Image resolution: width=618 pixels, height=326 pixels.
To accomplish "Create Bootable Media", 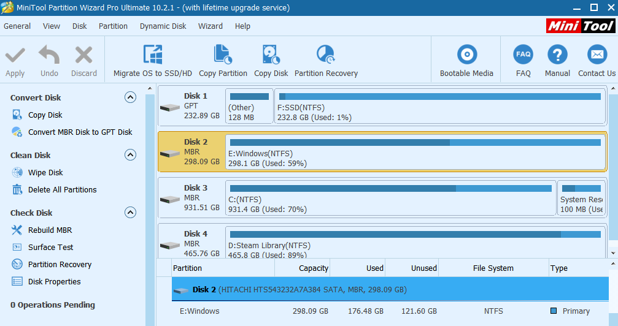I will click(x=466, y=60).
